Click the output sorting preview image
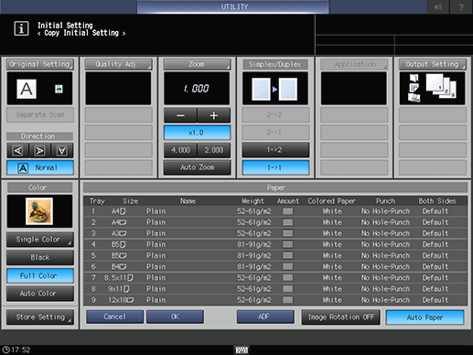The image size is (473, 355). click(432, 89)
